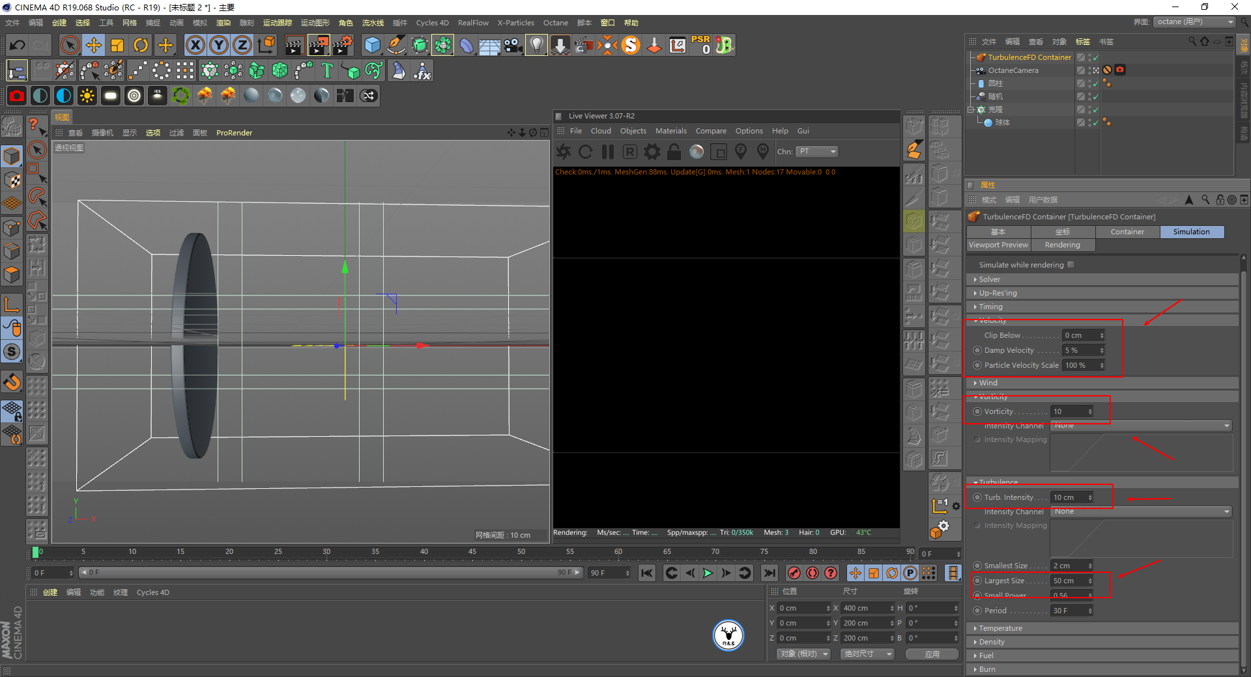This screenshot has width=1251, height=677.
Task: Select OctaneCamera in object manager
Action: [1013, 70]
